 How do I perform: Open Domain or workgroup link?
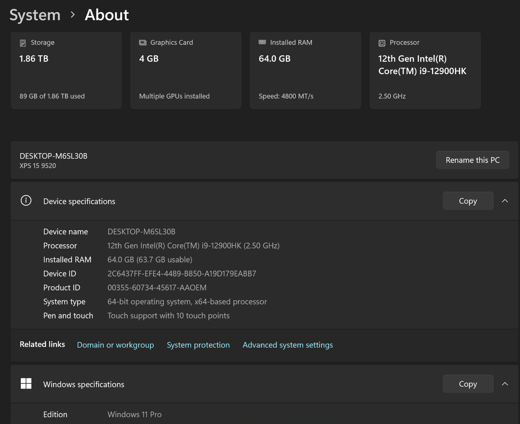click(115, 345)
